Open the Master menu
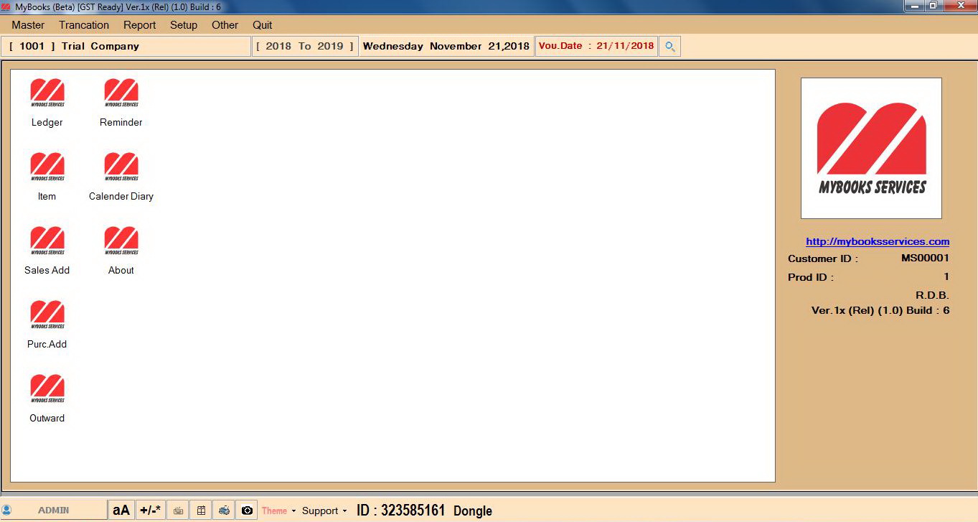 [x=28, y=25]
